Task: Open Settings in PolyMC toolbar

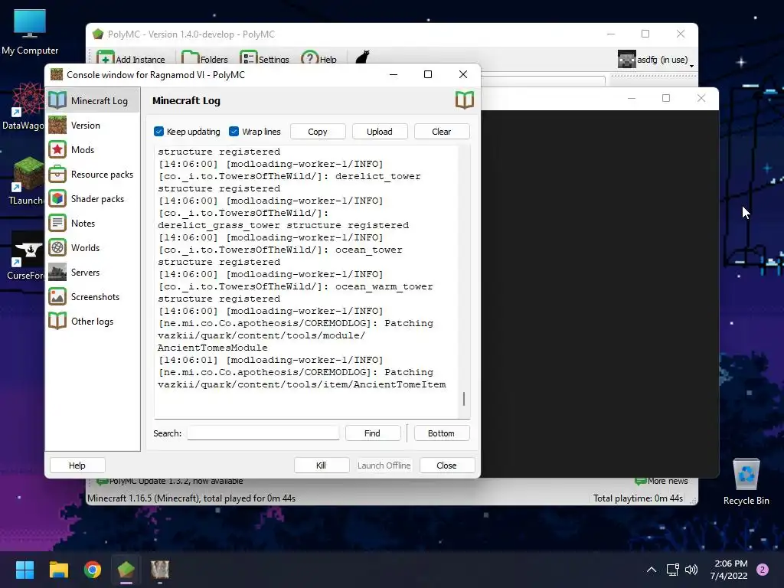Action: pyautogui.click(x=265, y=59)
